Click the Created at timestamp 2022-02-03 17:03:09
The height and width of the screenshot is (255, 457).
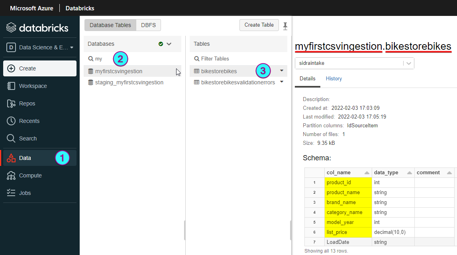click(355, 108)
